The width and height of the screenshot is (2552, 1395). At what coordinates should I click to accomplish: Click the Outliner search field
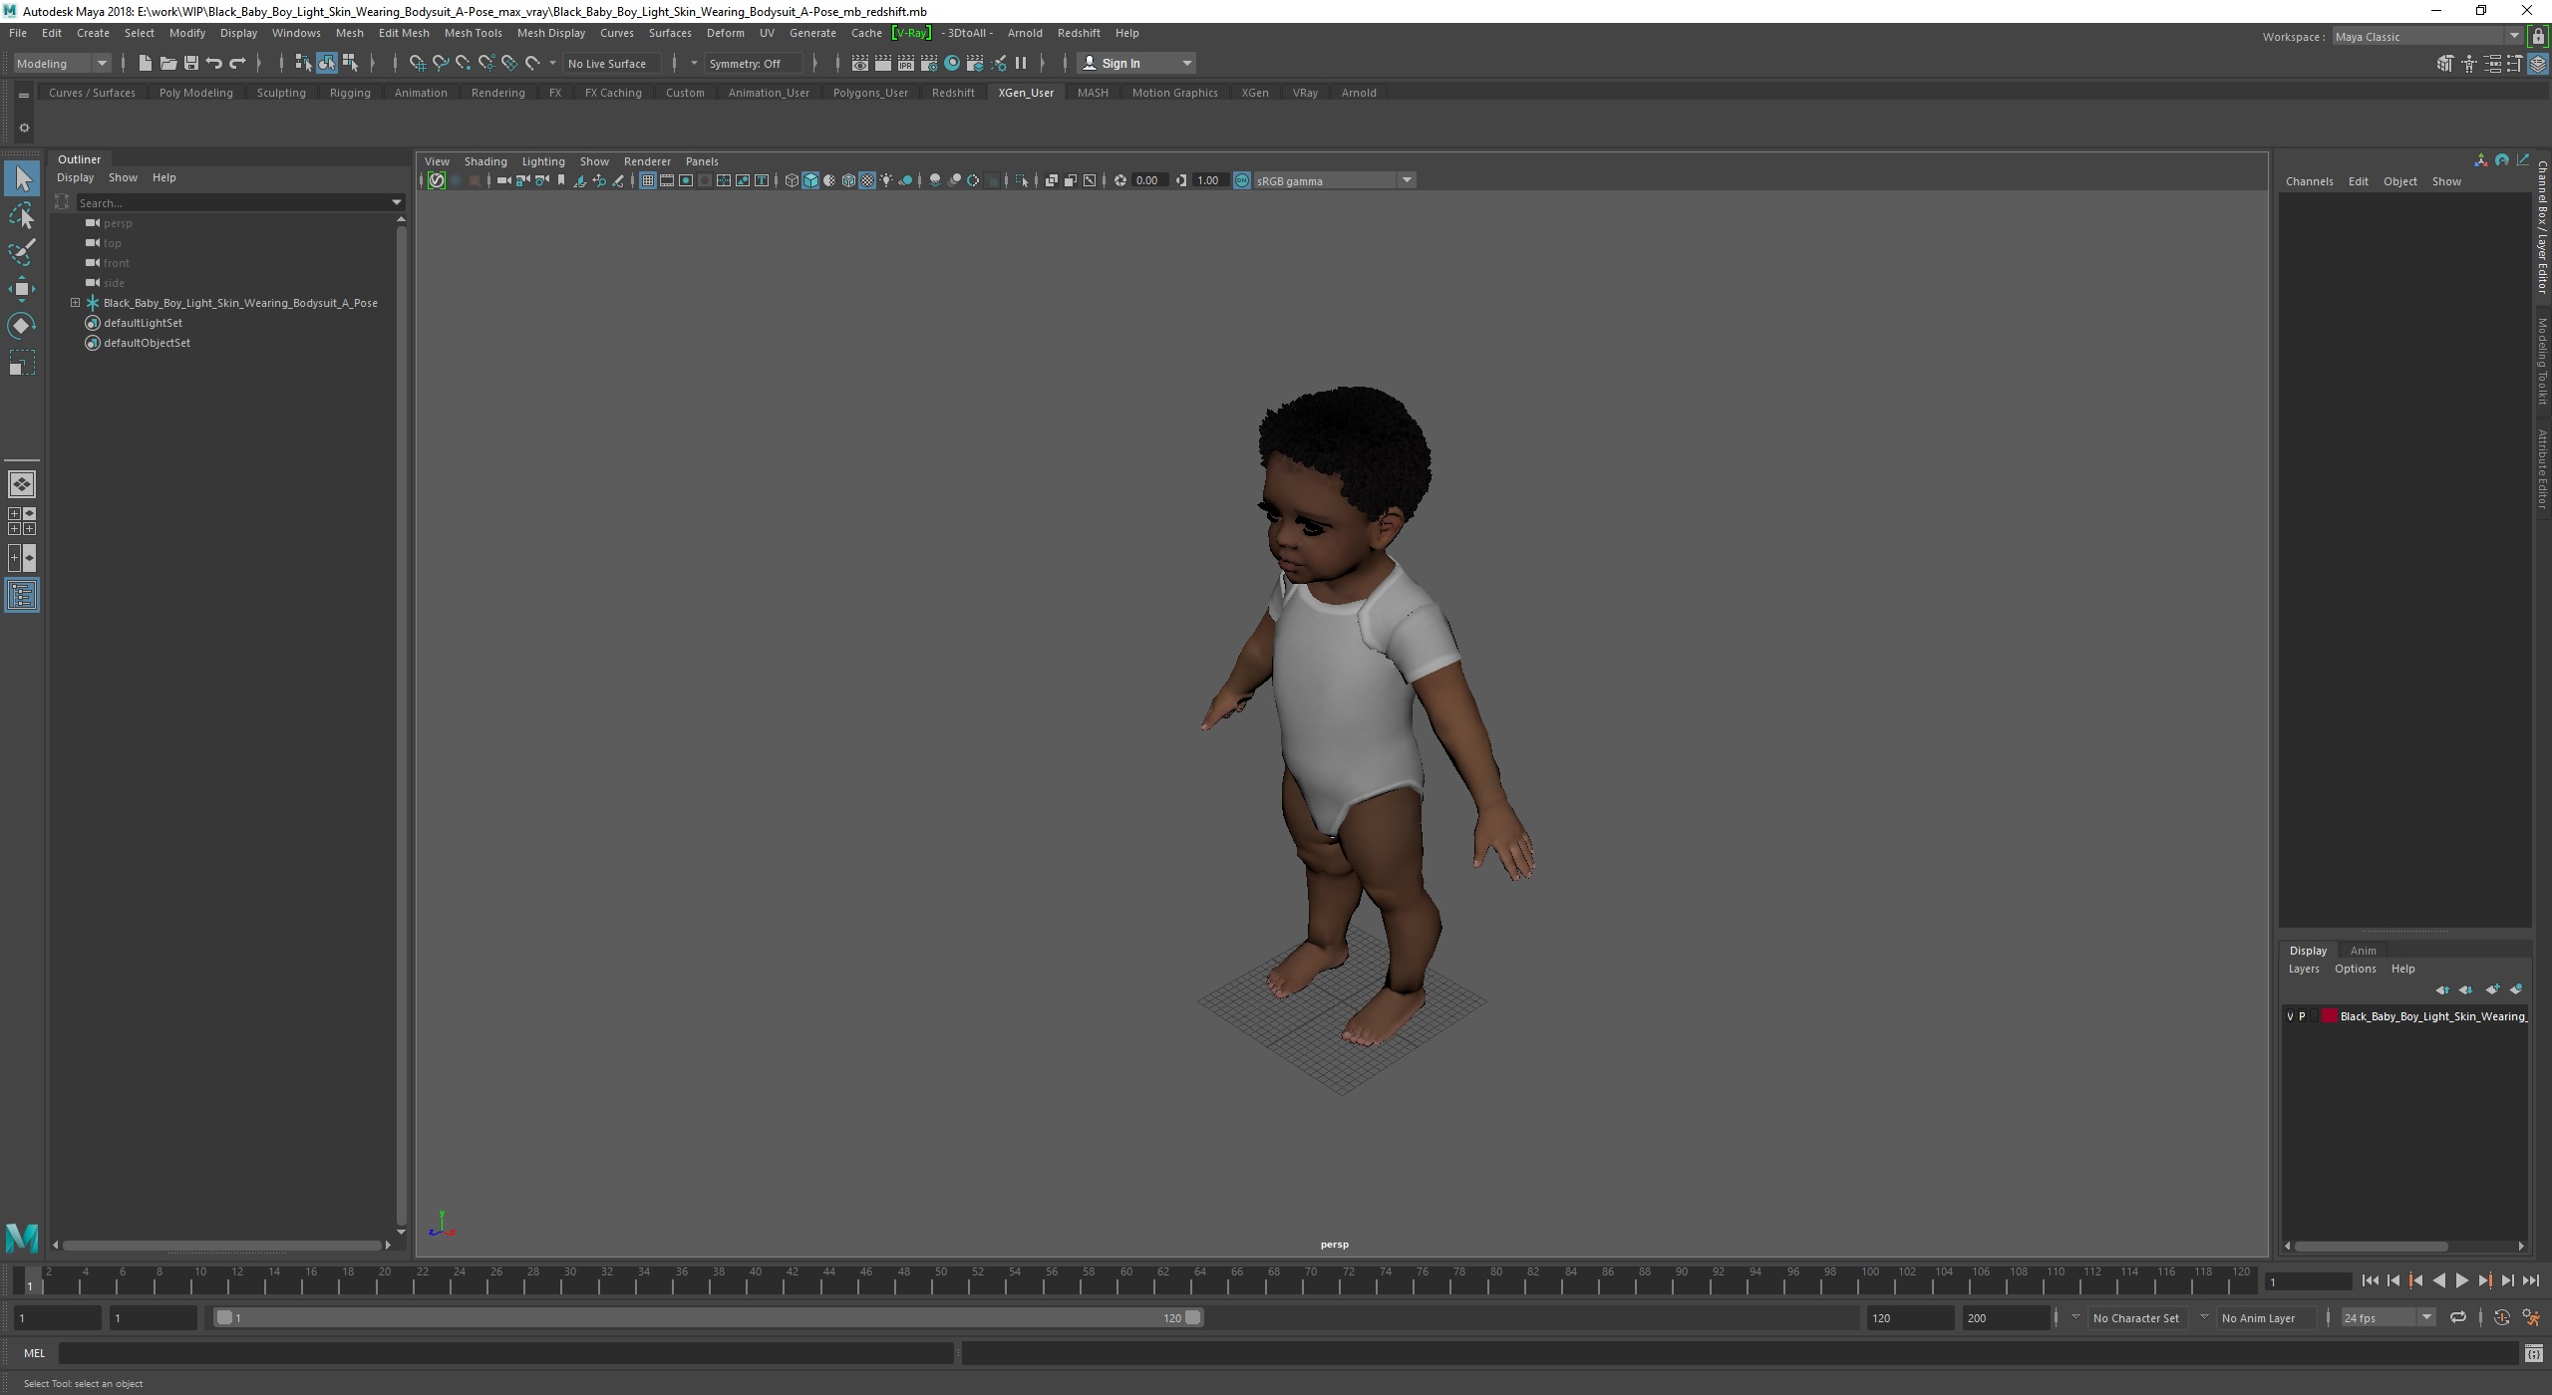[x=233, y=202]
